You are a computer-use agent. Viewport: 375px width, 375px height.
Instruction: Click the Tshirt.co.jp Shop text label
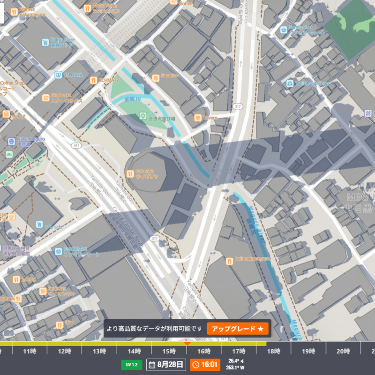(x=312, y=83)
